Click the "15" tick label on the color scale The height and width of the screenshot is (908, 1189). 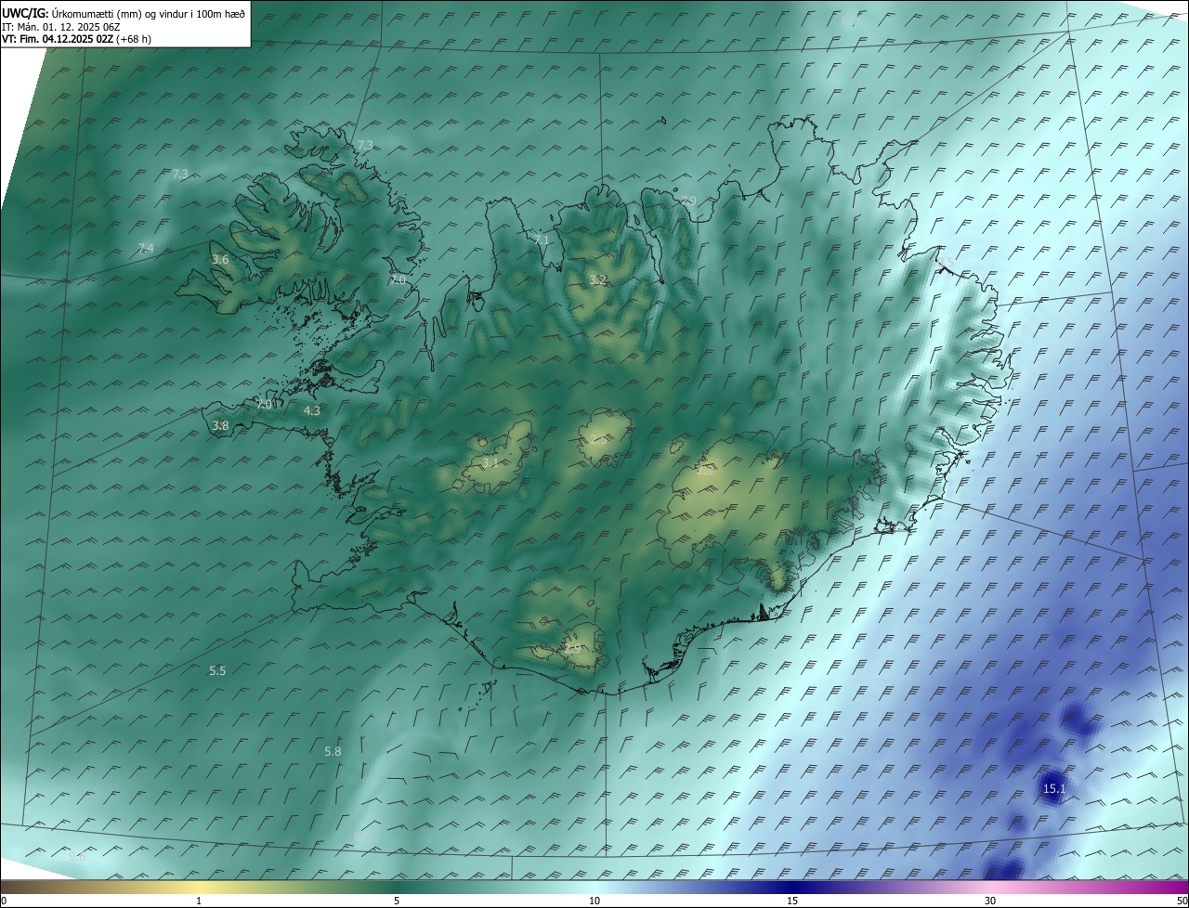click(792, 901)
